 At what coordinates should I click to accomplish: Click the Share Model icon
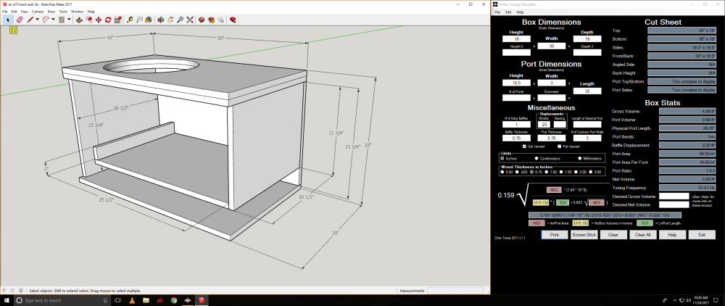click(x=211, y=20)
